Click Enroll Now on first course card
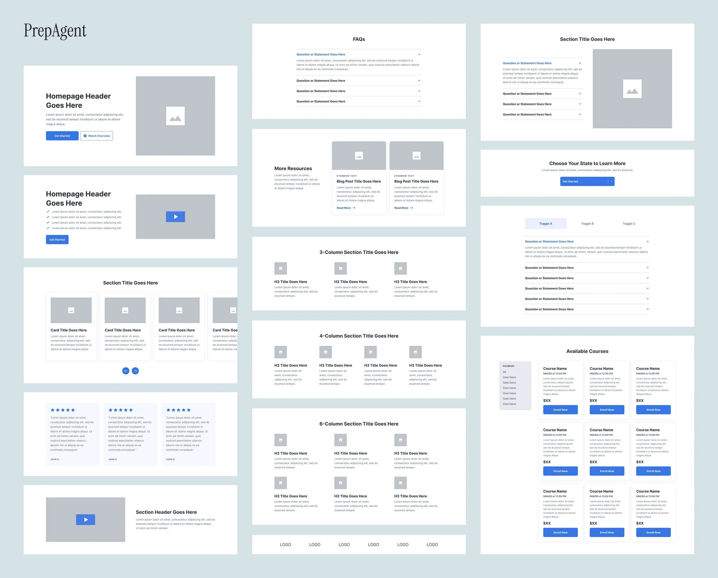 coord(560,410)
